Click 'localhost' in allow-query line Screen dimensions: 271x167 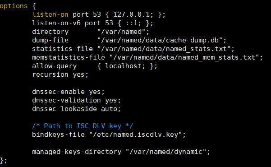[124, 66]
